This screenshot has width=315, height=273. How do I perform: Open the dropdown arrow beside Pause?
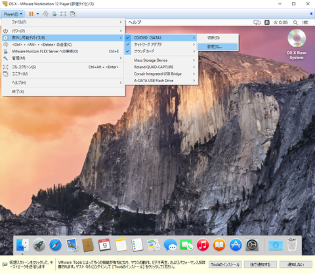38,14
